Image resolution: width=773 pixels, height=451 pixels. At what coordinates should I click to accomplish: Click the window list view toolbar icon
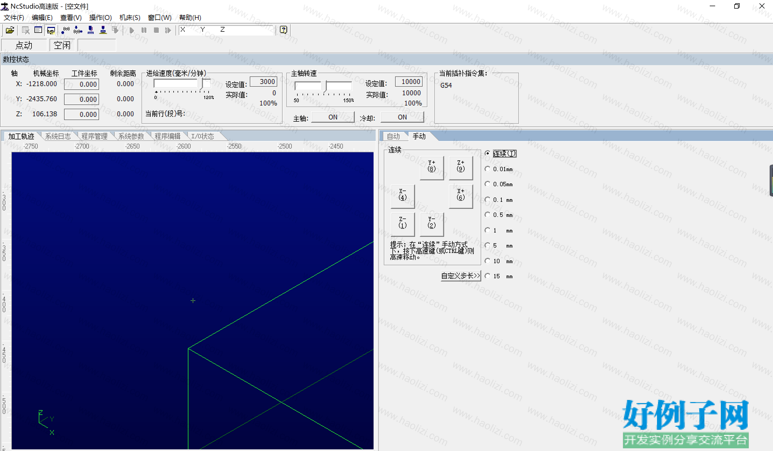[x=38, y=30]
